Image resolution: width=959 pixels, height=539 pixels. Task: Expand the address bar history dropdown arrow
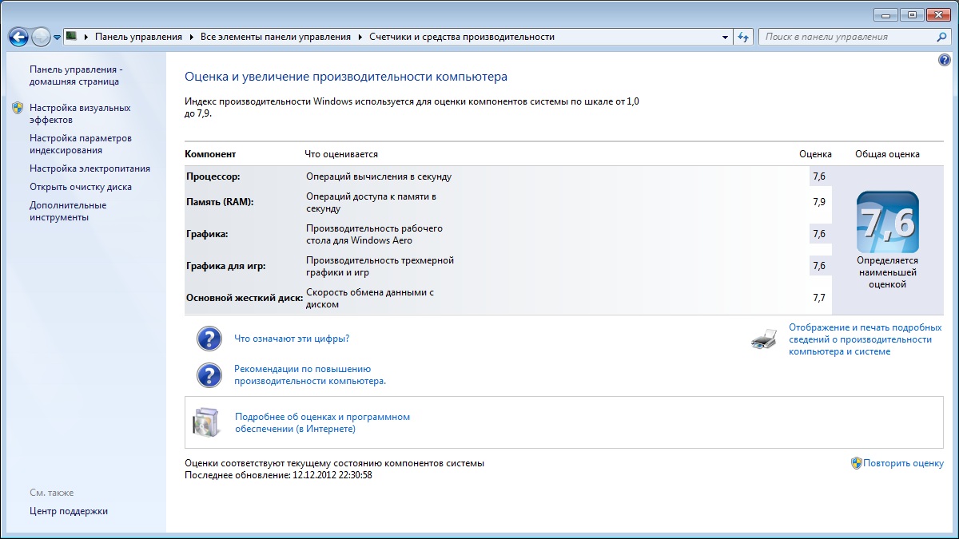pyautogui.click(x=725, y=37)
